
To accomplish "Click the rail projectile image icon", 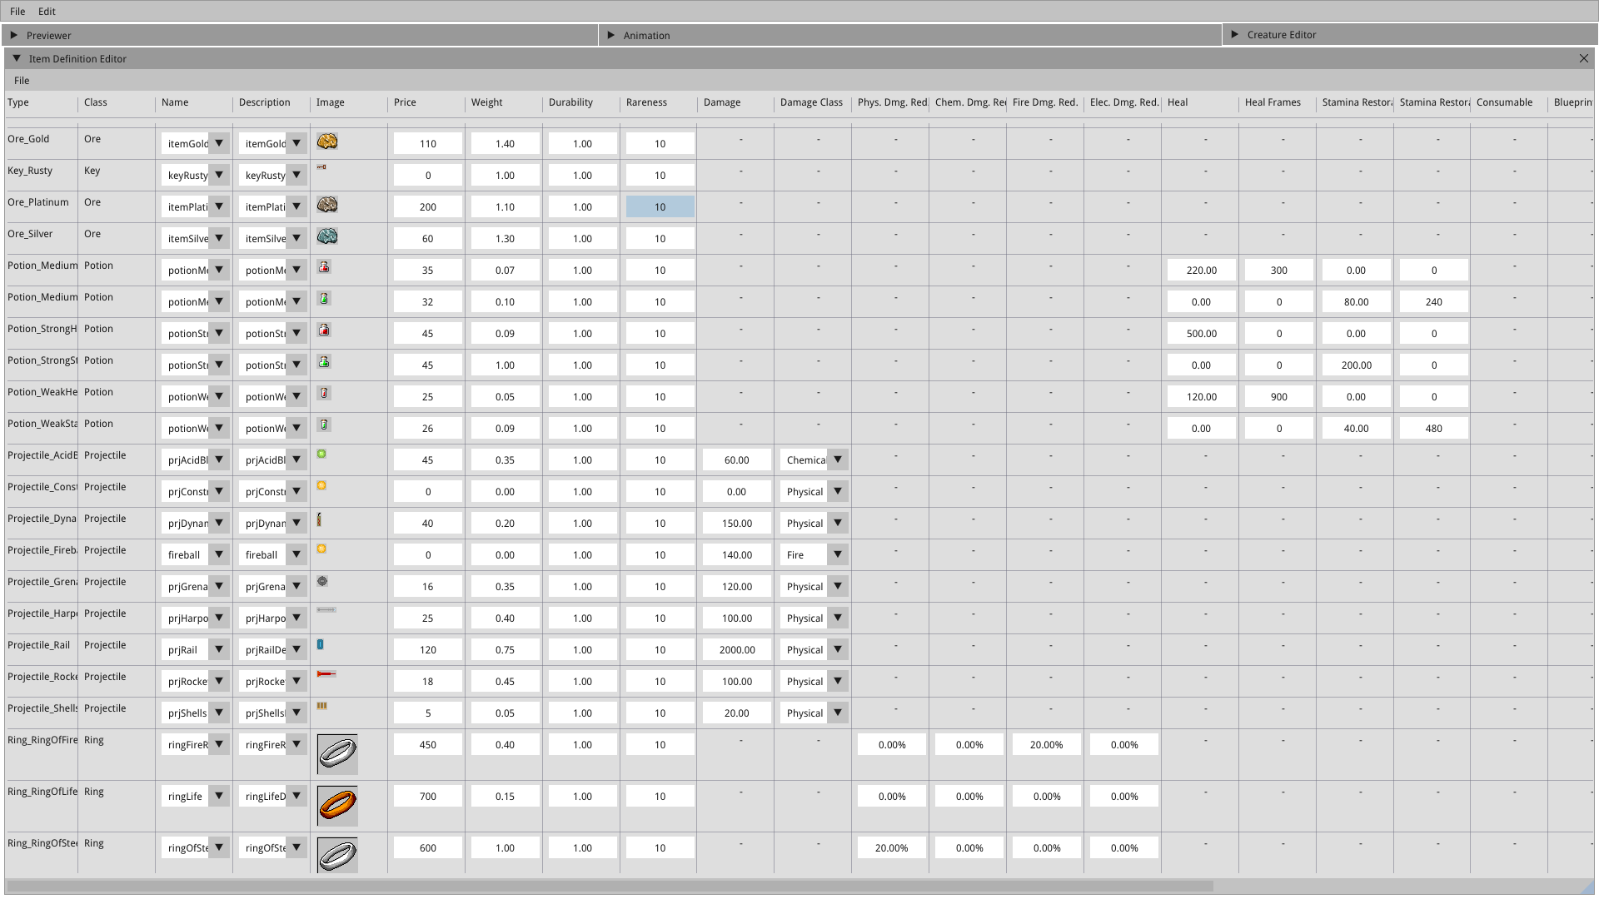I will coord(321,644).
